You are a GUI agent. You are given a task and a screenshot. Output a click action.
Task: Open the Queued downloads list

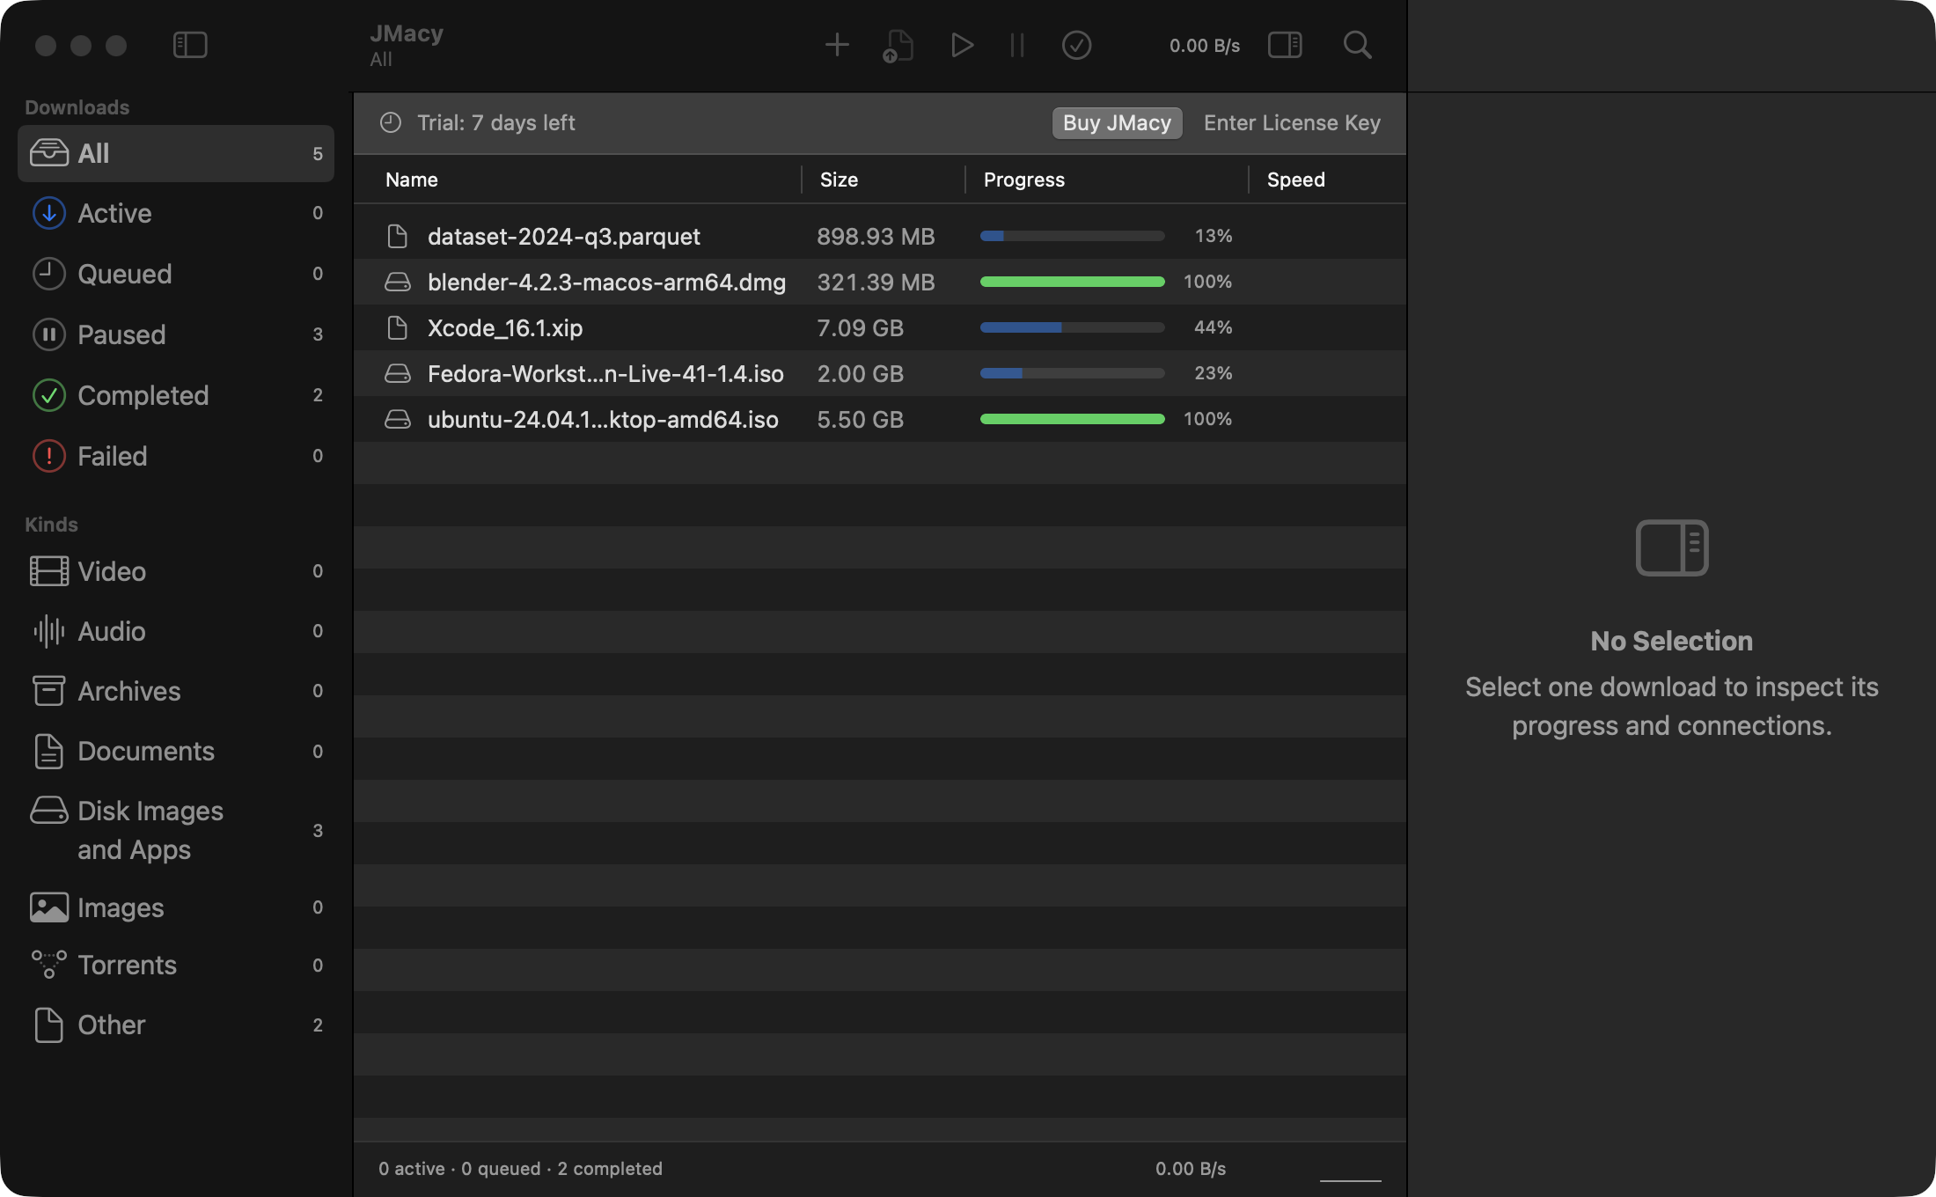pyautogui.click(x=176, y=274)
